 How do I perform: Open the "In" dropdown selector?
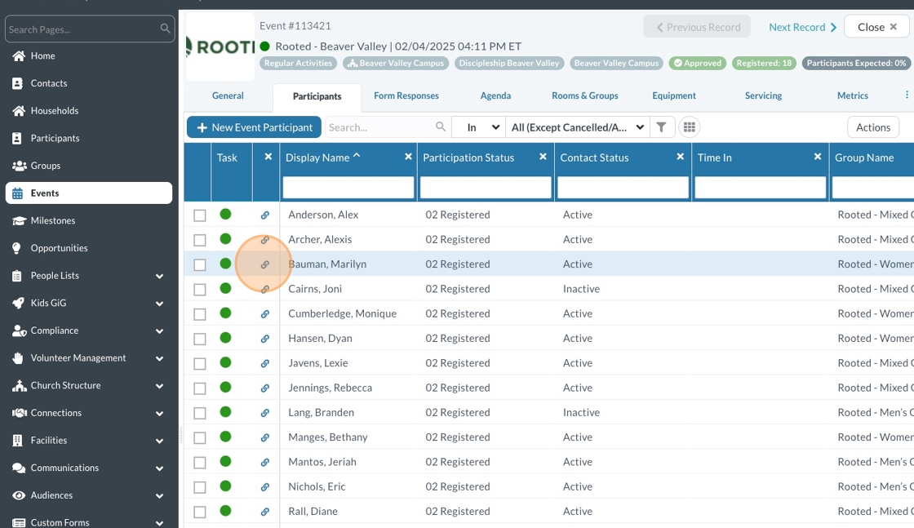click(477, 127)
